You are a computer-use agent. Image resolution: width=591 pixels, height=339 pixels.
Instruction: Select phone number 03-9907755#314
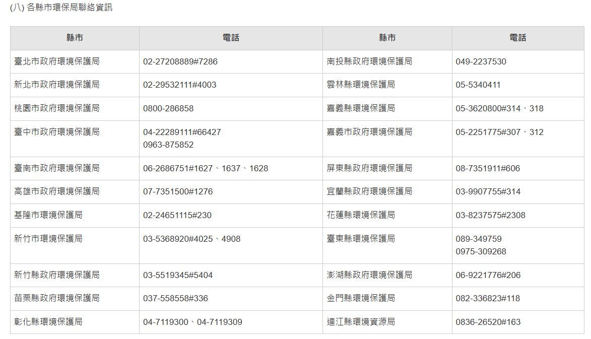(x=488, y=192)
